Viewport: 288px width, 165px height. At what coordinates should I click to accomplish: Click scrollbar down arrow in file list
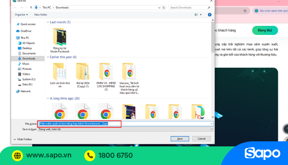(x=213, y=117)
